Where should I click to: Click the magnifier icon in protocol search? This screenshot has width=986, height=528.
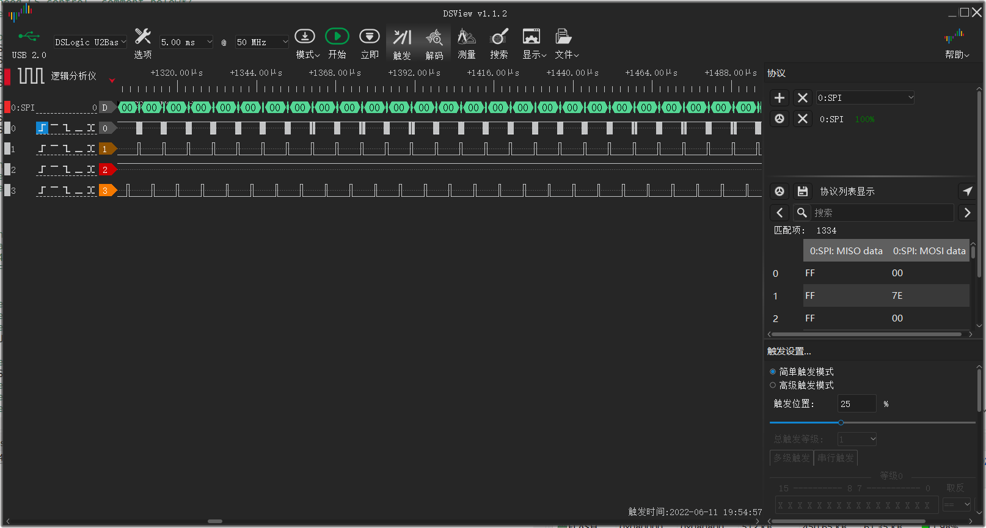802,213
